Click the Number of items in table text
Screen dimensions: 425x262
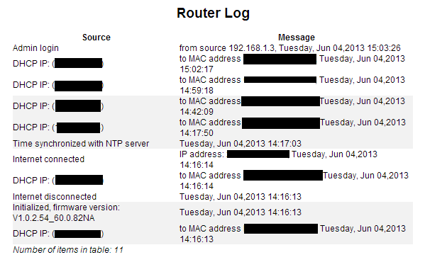point(68,249)
